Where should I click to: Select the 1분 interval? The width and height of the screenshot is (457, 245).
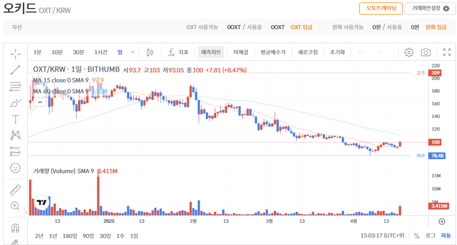[37, 52]
